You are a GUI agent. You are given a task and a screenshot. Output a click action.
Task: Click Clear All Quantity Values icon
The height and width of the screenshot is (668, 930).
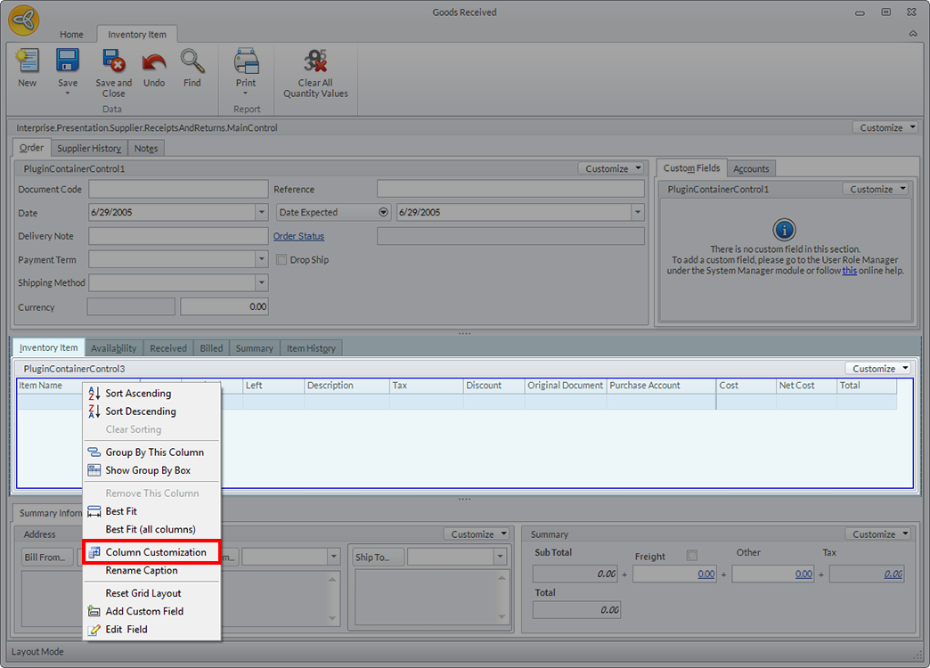pyautogui.click(x=315, y=62)
